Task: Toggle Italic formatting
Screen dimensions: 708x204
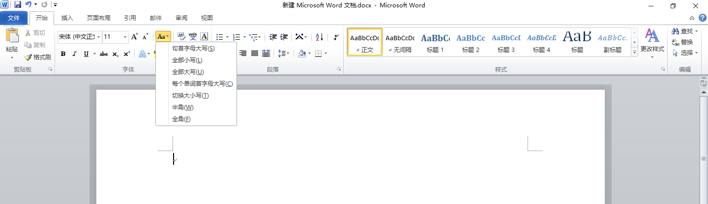Action: (x=75, y=54)
